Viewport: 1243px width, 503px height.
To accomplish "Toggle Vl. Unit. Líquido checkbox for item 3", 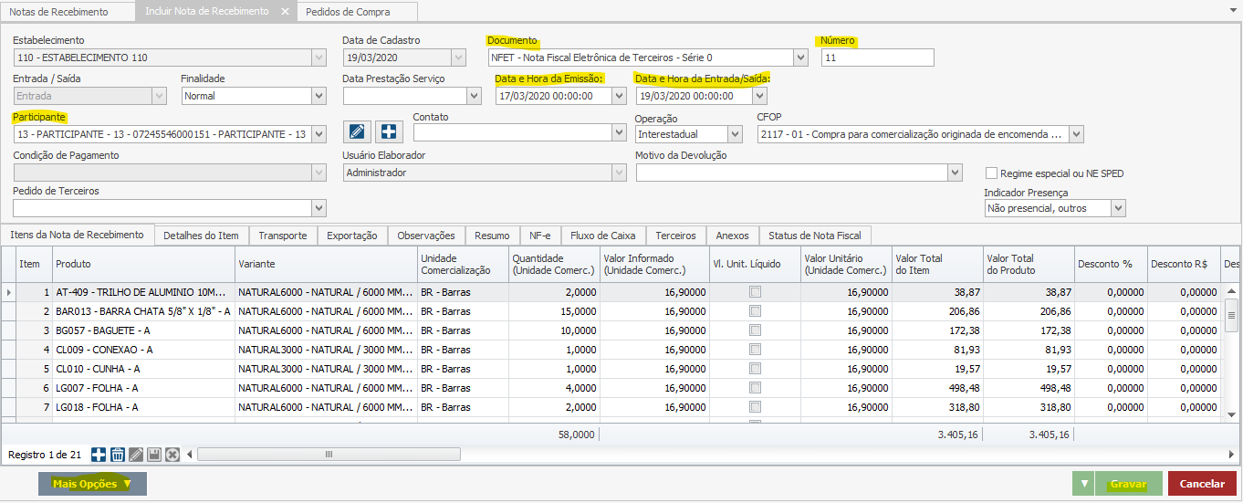I will 755,330.
